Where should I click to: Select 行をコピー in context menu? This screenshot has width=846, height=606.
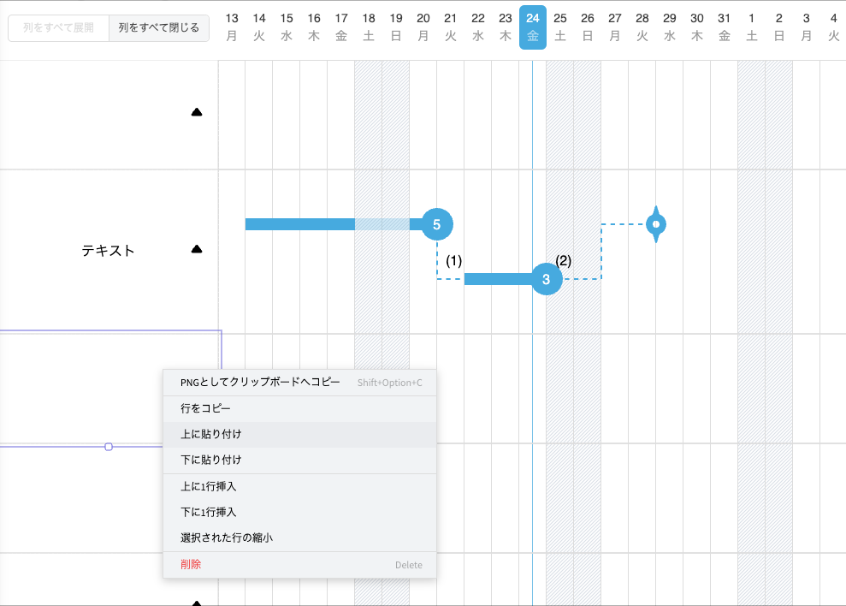pyautogui.click(x=205, y=409)
